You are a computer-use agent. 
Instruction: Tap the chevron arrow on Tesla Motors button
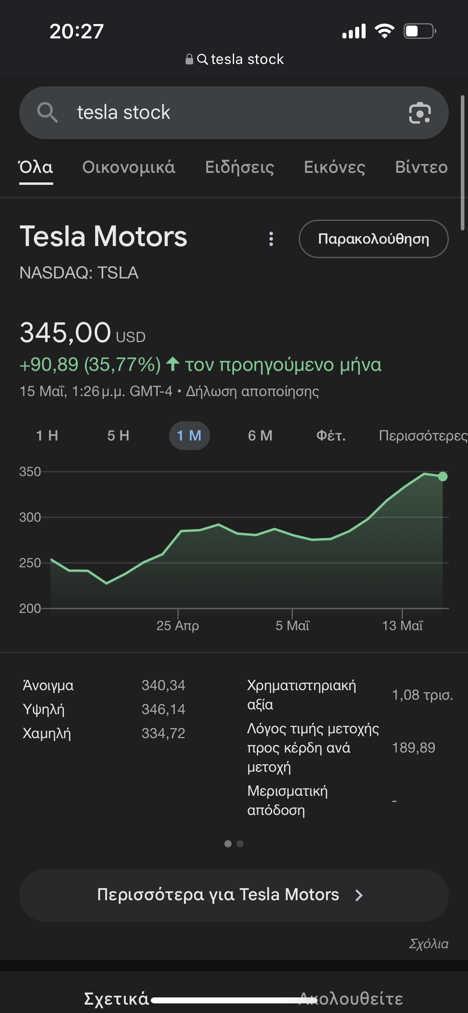click(x=359, y=895)
